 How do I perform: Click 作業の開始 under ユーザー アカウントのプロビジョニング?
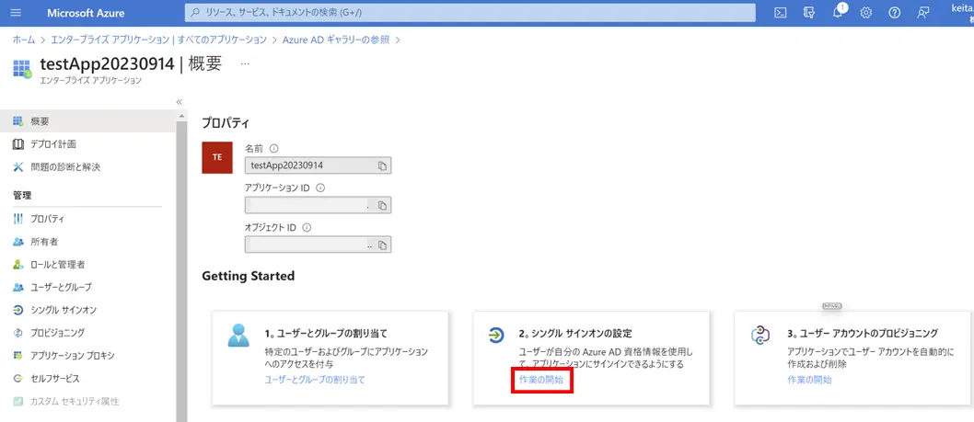(809, 380)
